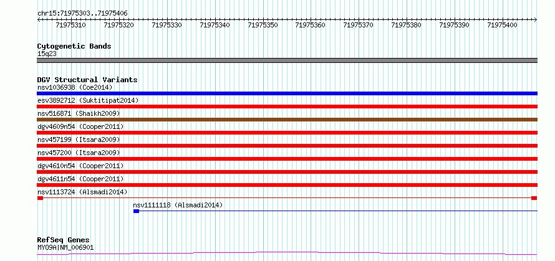Click the blue start block of nsv1111118
This screenshot has height=261, width=555.
tap(137, 211)
